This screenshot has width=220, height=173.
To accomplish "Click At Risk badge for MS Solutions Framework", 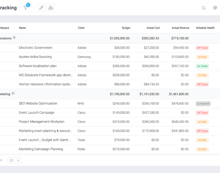I will 202,75.
